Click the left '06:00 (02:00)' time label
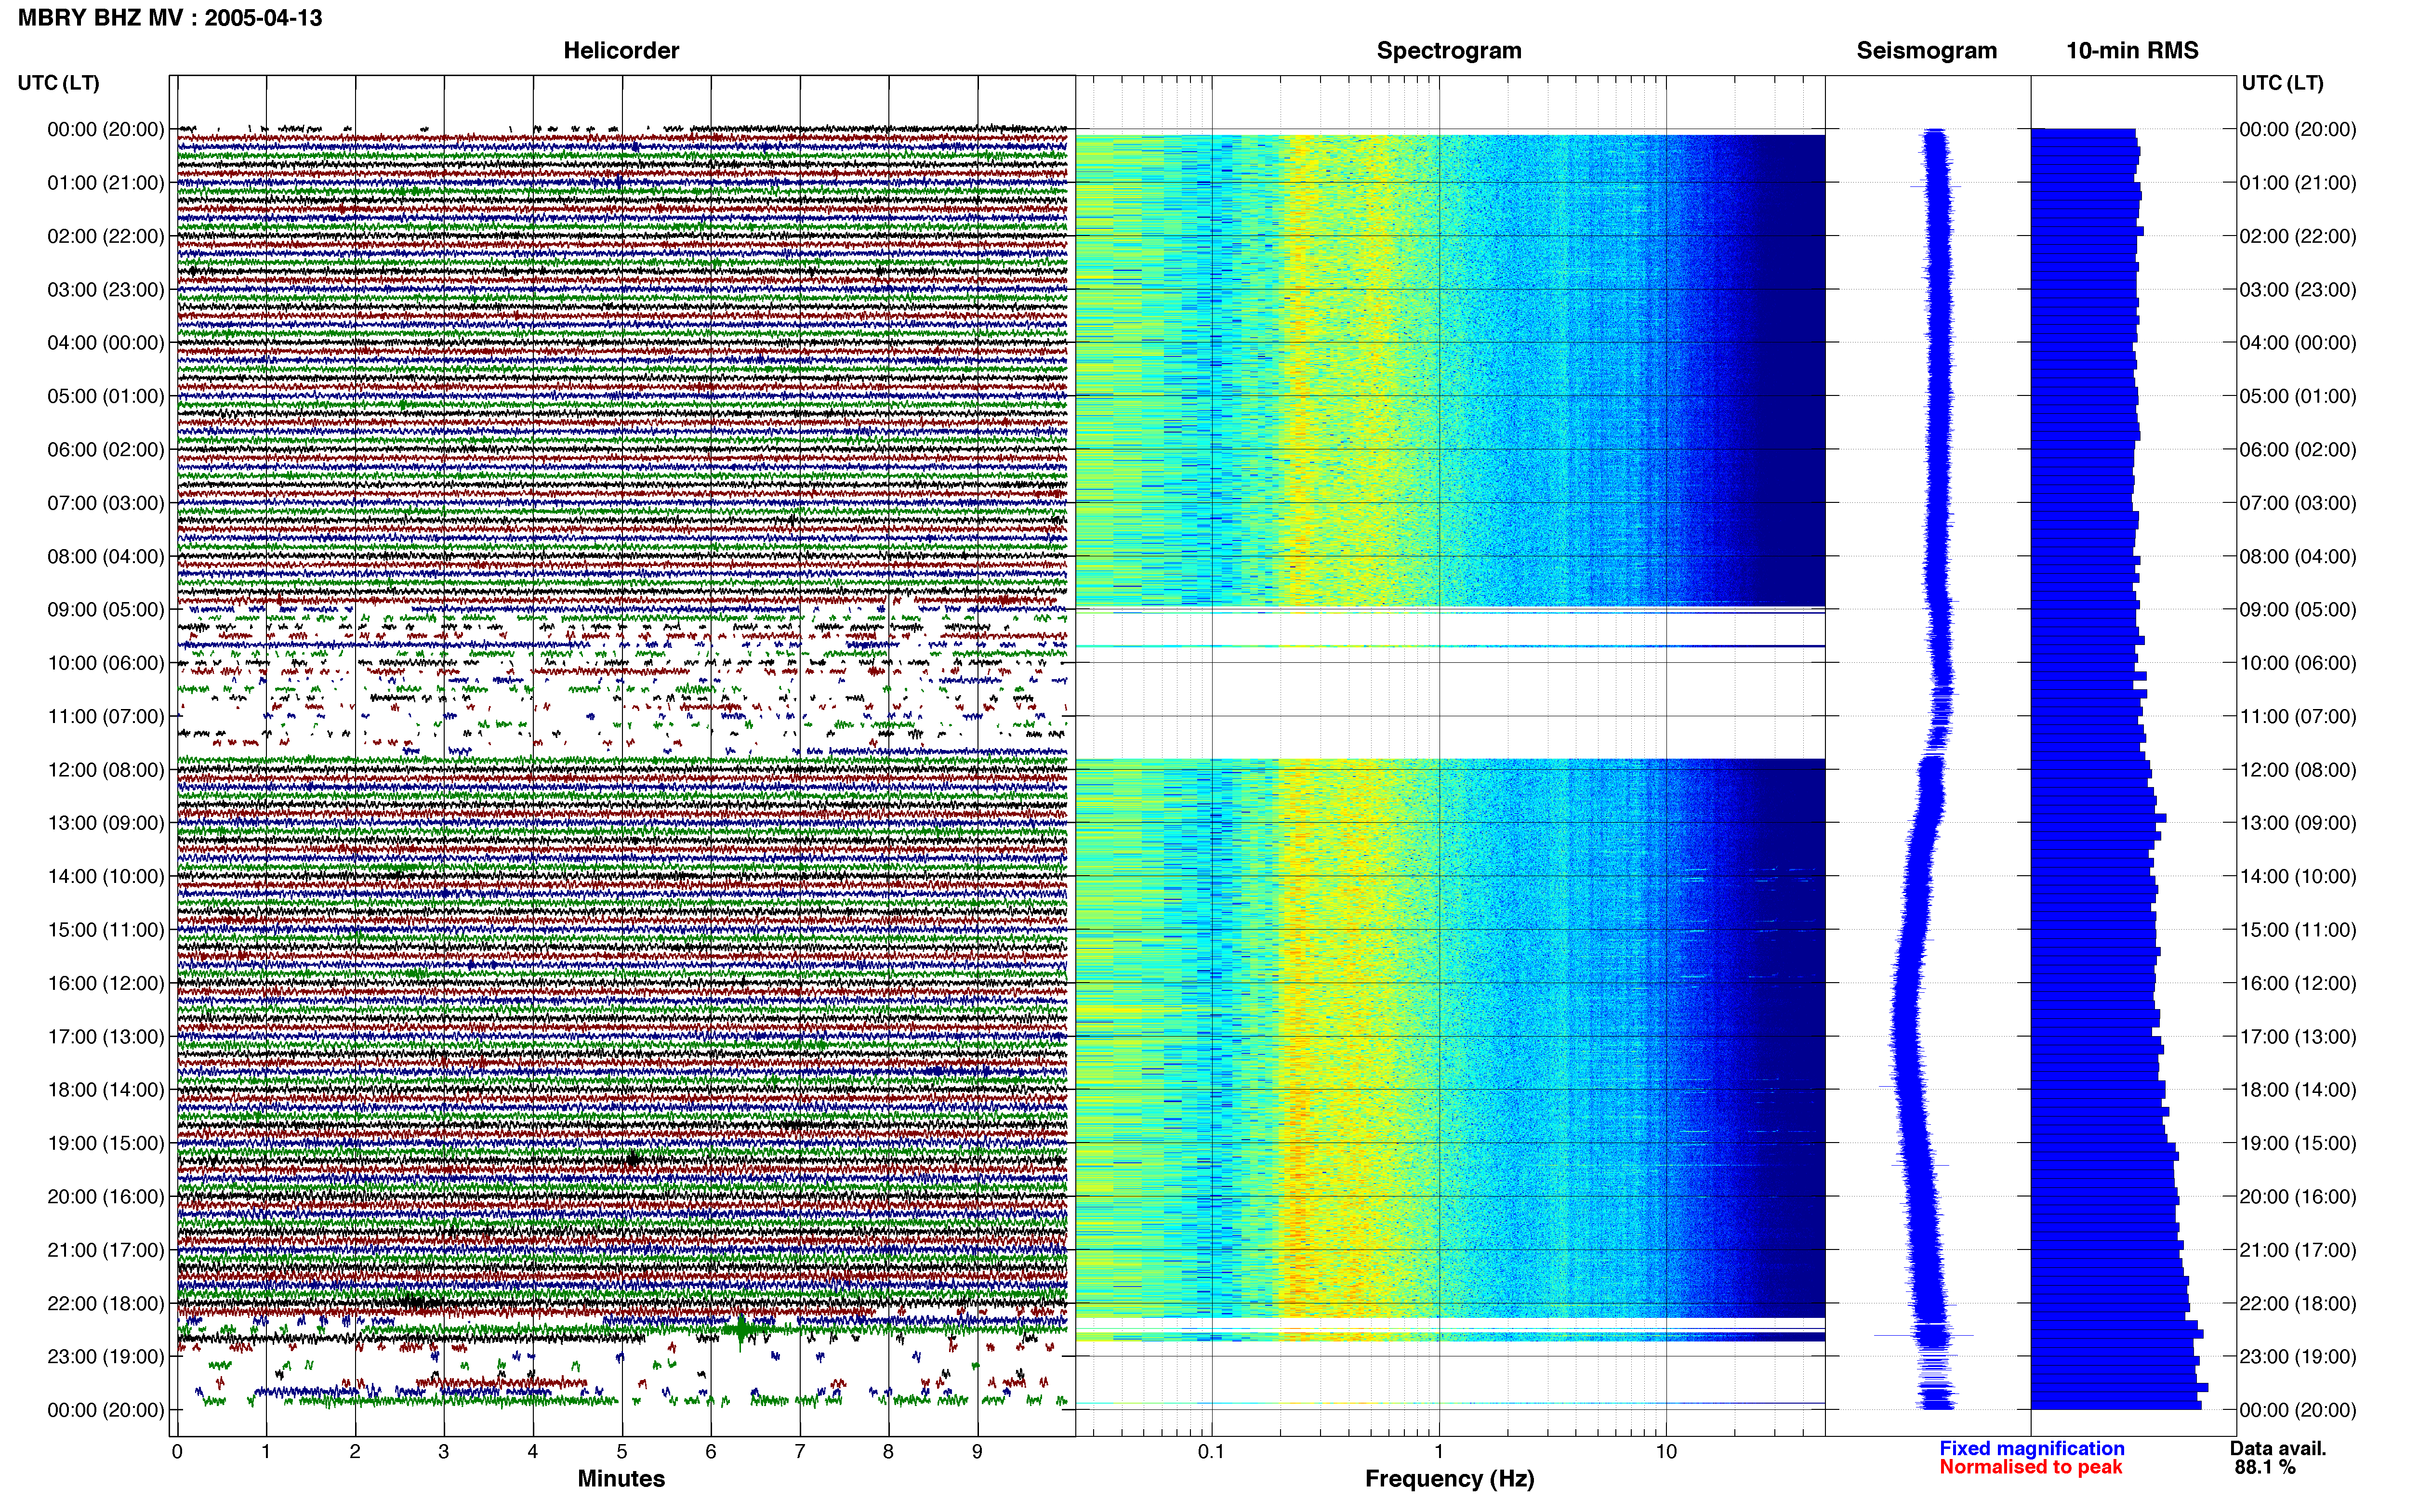The image size is (2418, 1512). pyautogui.click(x=106, y=449)
